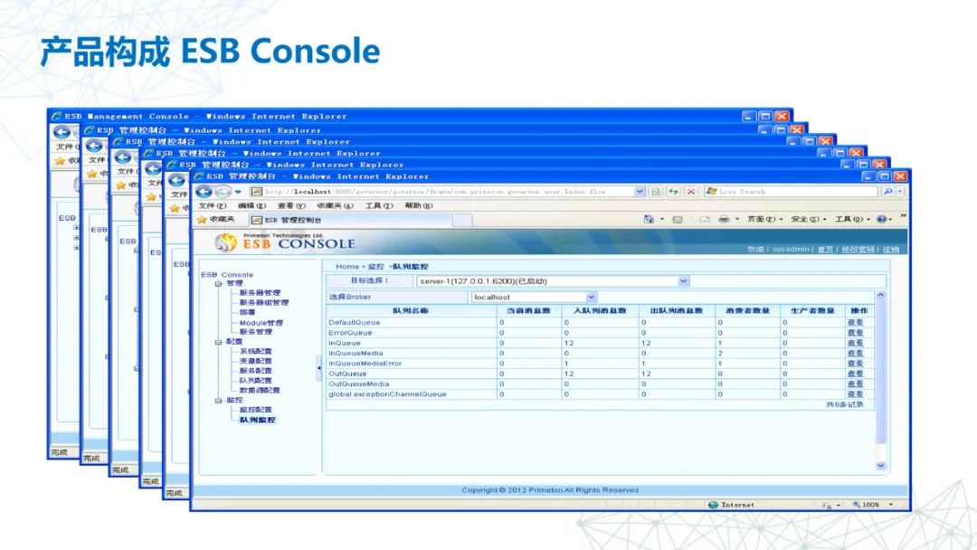Image resolution: width=977 pixels, height=550 pixels.
Task: Click 查看 for OutQueue row
Action: (x=855, y=374)
